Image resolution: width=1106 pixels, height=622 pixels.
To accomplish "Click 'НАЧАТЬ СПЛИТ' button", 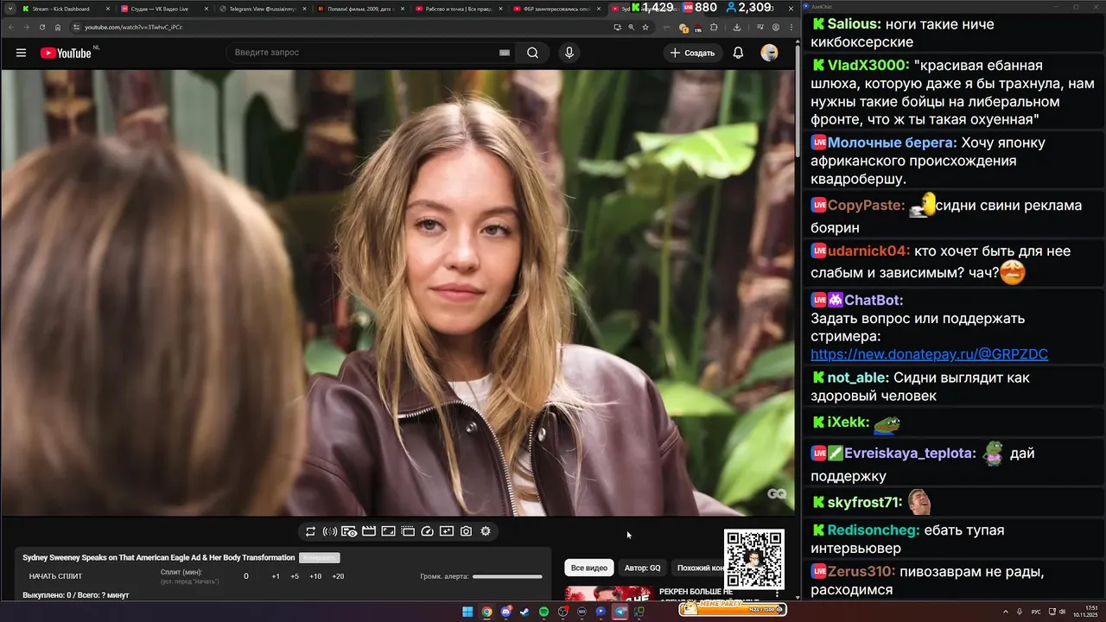I will pyautogui.click(x=55, y=576).
